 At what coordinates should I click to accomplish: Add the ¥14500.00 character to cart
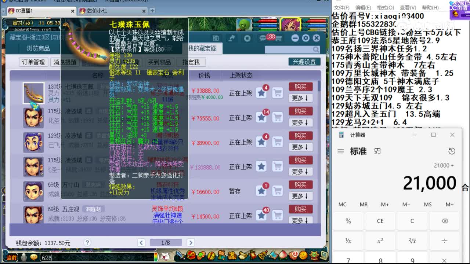point(278,216)
